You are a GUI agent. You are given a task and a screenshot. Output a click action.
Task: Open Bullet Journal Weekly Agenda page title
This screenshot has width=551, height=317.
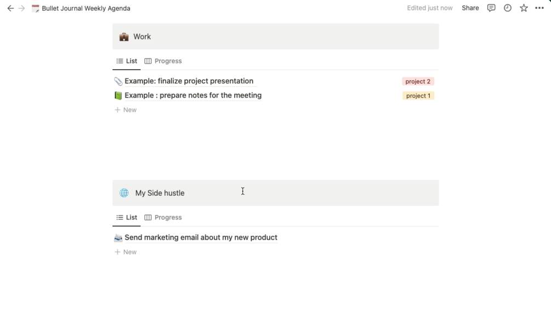pyautogui.click(x=86, y=8)
